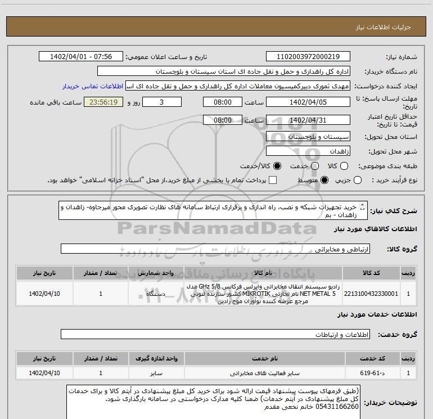The width and height of the screenshot is (433, 419).
Task: Click the buyer notes text area
Action: click(x=213, y=402)
